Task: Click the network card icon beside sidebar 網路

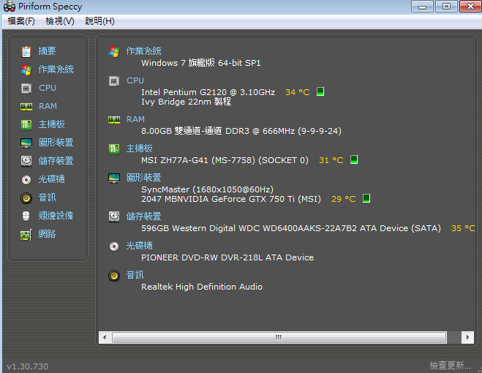Action: tap(26, 235)
